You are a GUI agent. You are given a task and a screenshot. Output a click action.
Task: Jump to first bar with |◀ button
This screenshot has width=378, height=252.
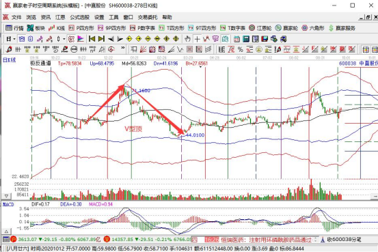click(92, 39)
